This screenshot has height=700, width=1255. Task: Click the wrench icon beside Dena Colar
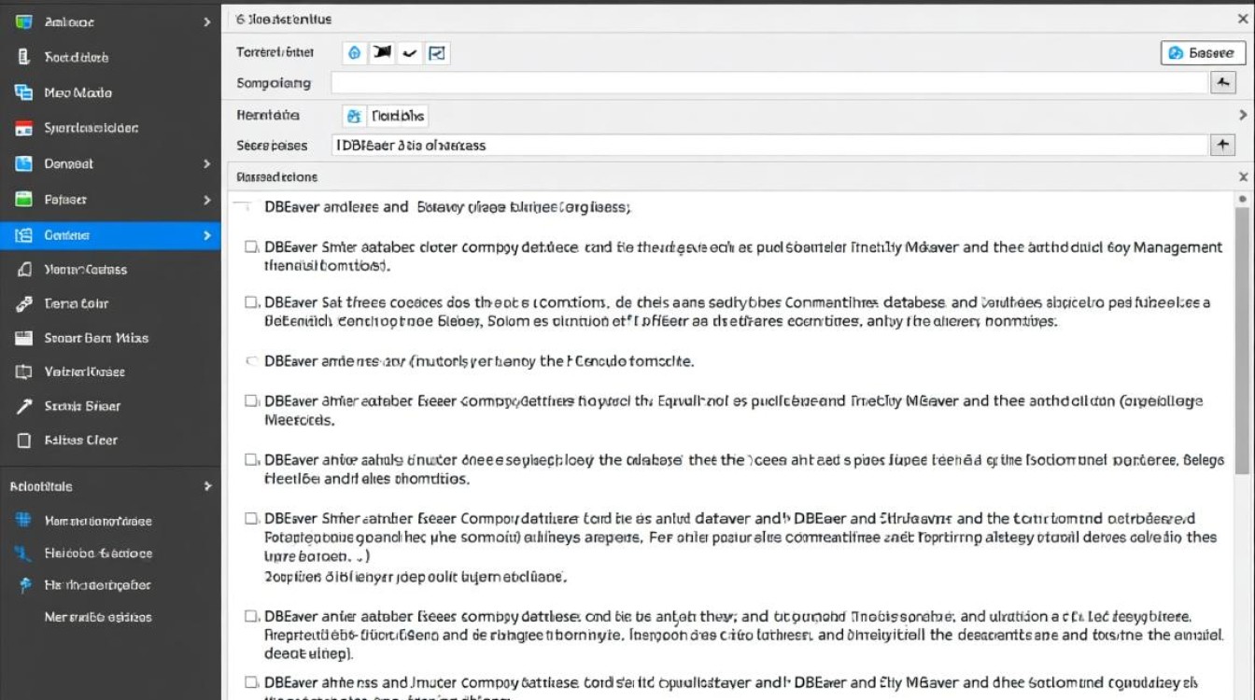[25, 303]
